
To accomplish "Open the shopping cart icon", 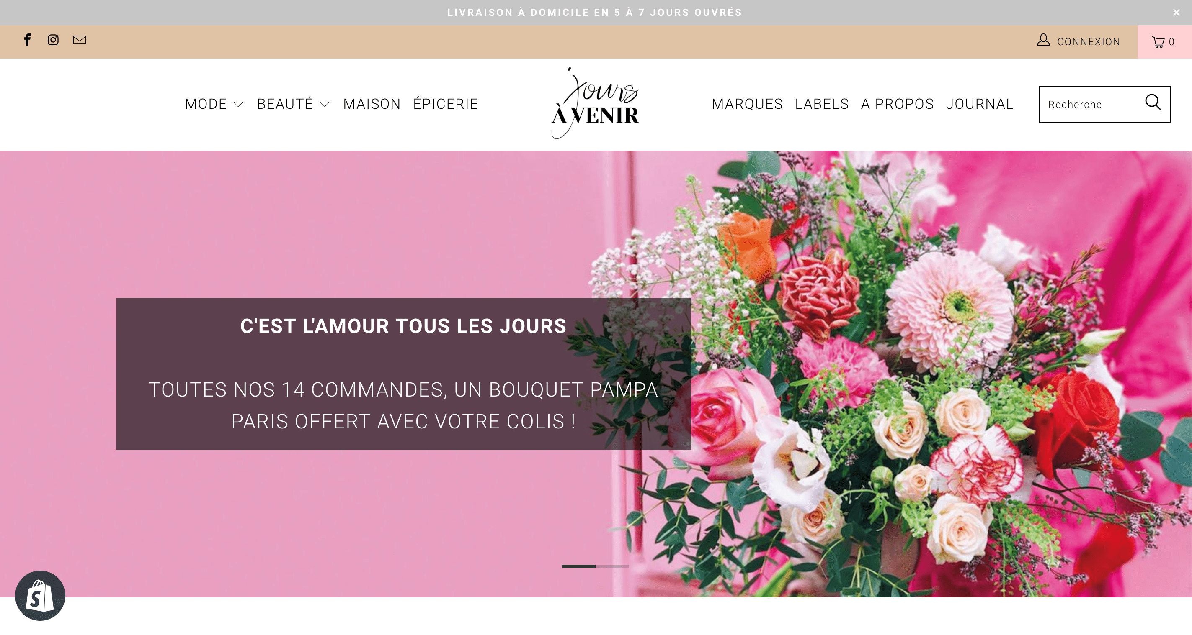I will 1158,42.
